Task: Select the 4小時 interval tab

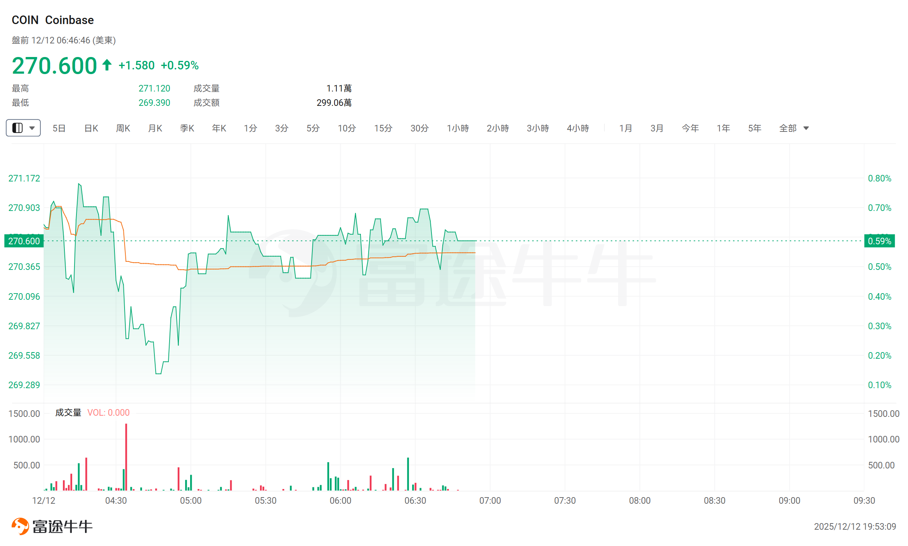Action: click(x=578, y=128)
